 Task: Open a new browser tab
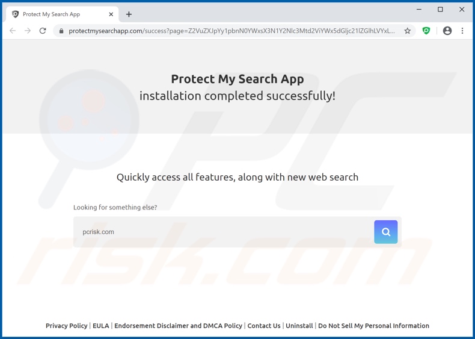[x=129, y=14]
